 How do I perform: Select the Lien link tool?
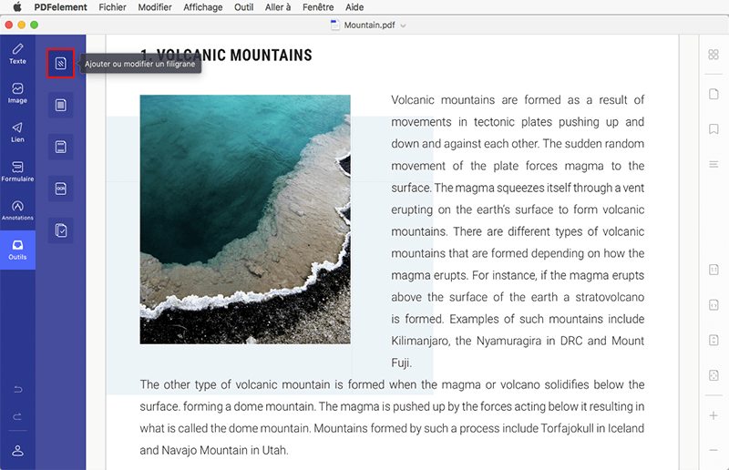point(17,132)
